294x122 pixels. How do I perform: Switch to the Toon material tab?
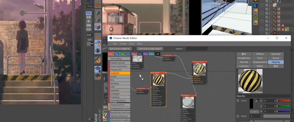coord(260,58)
